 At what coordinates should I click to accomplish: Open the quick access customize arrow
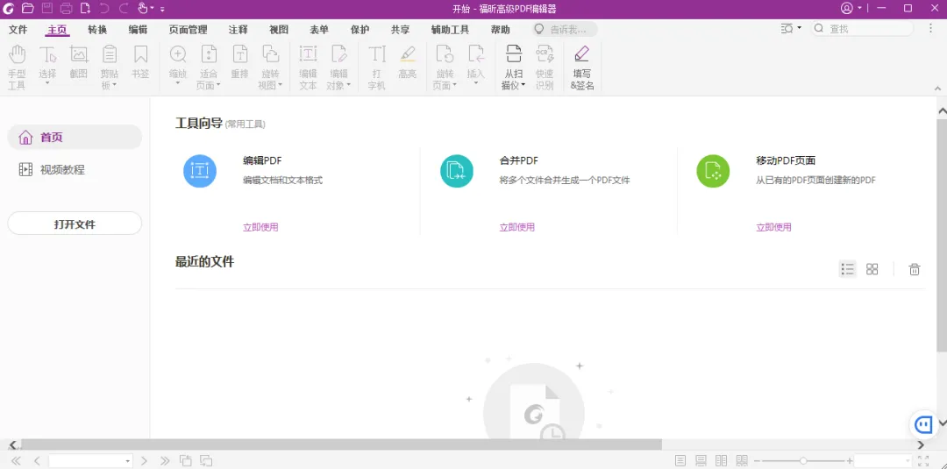tap(162, 9)
